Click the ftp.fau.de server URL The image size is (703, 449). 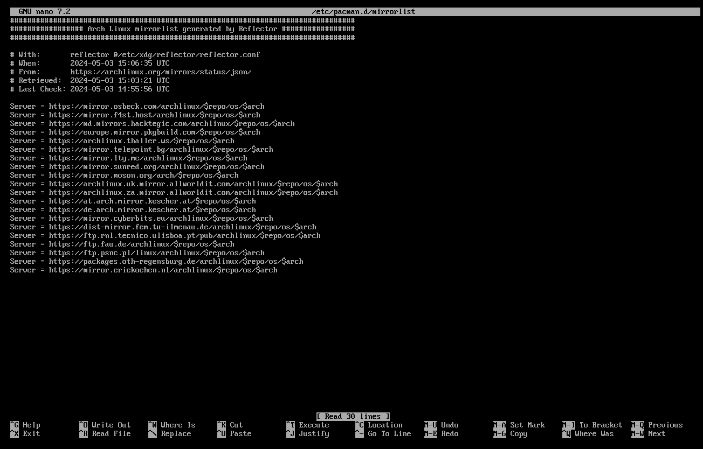click(x=141, y=244)
